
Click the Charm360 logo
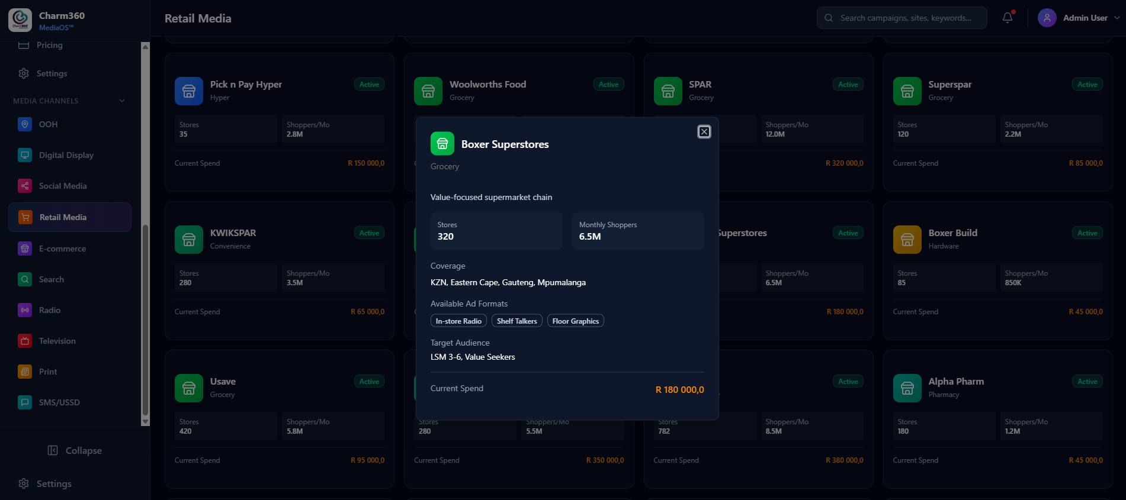click(x=20, y=20)
